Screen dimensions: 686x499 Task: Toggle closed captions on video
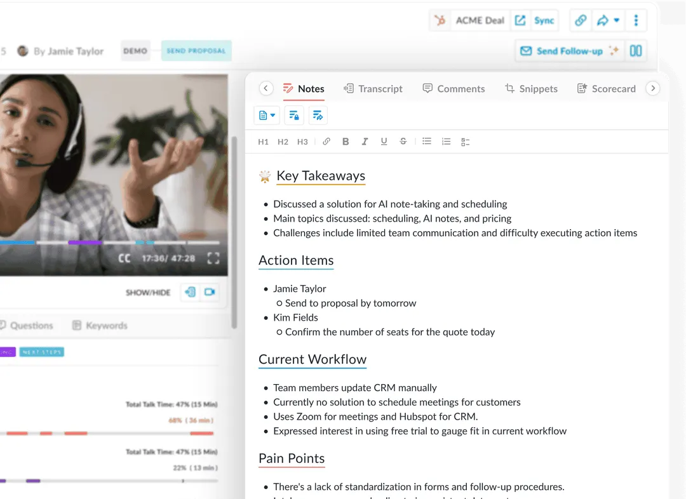click(124, 258)
